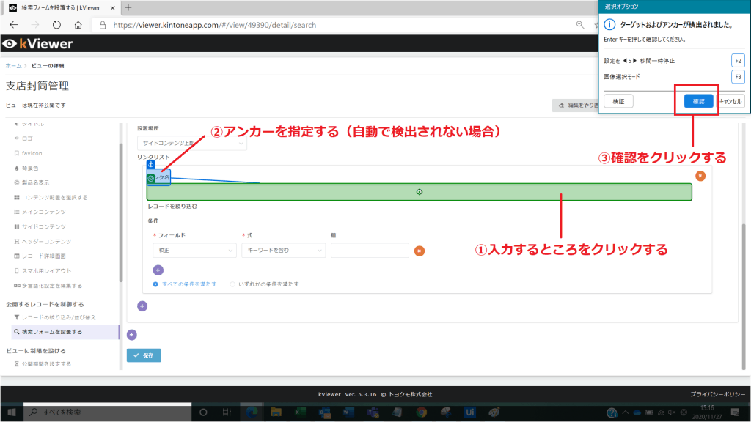The image size is (751, 422).
Task: Click the orange delete icon beside the link row
Action: click(700, 176)
